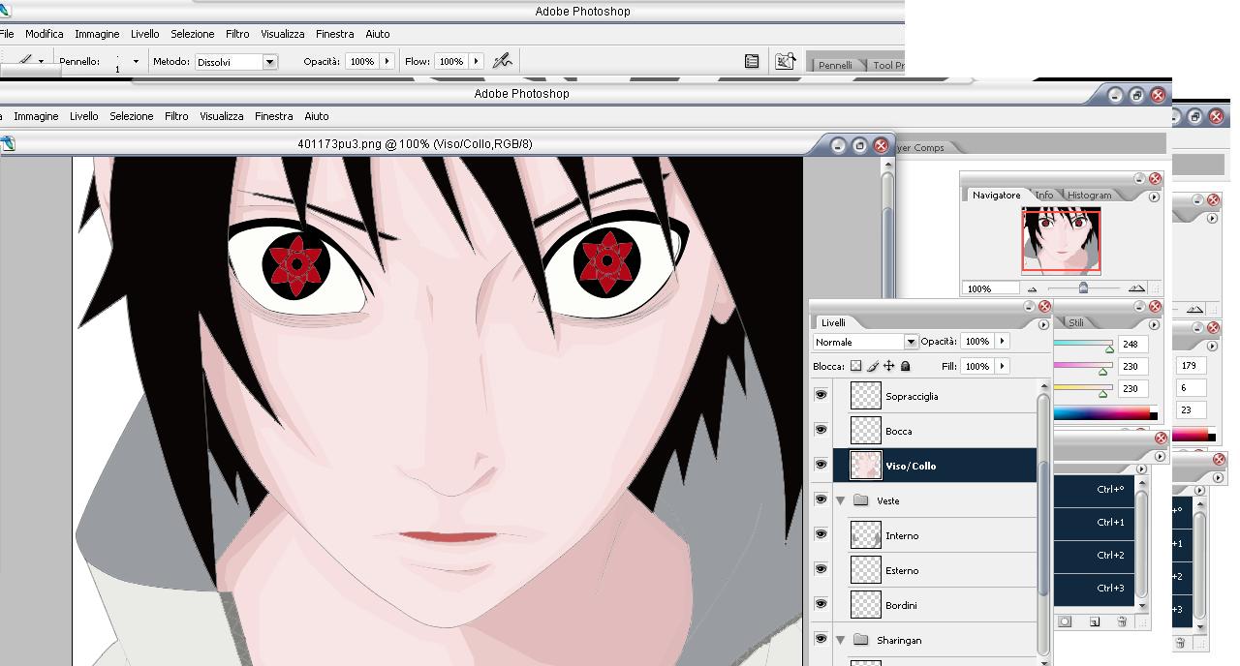Click the lock position icon
The image size is (1240, 666).
click(x=888, y=366)
